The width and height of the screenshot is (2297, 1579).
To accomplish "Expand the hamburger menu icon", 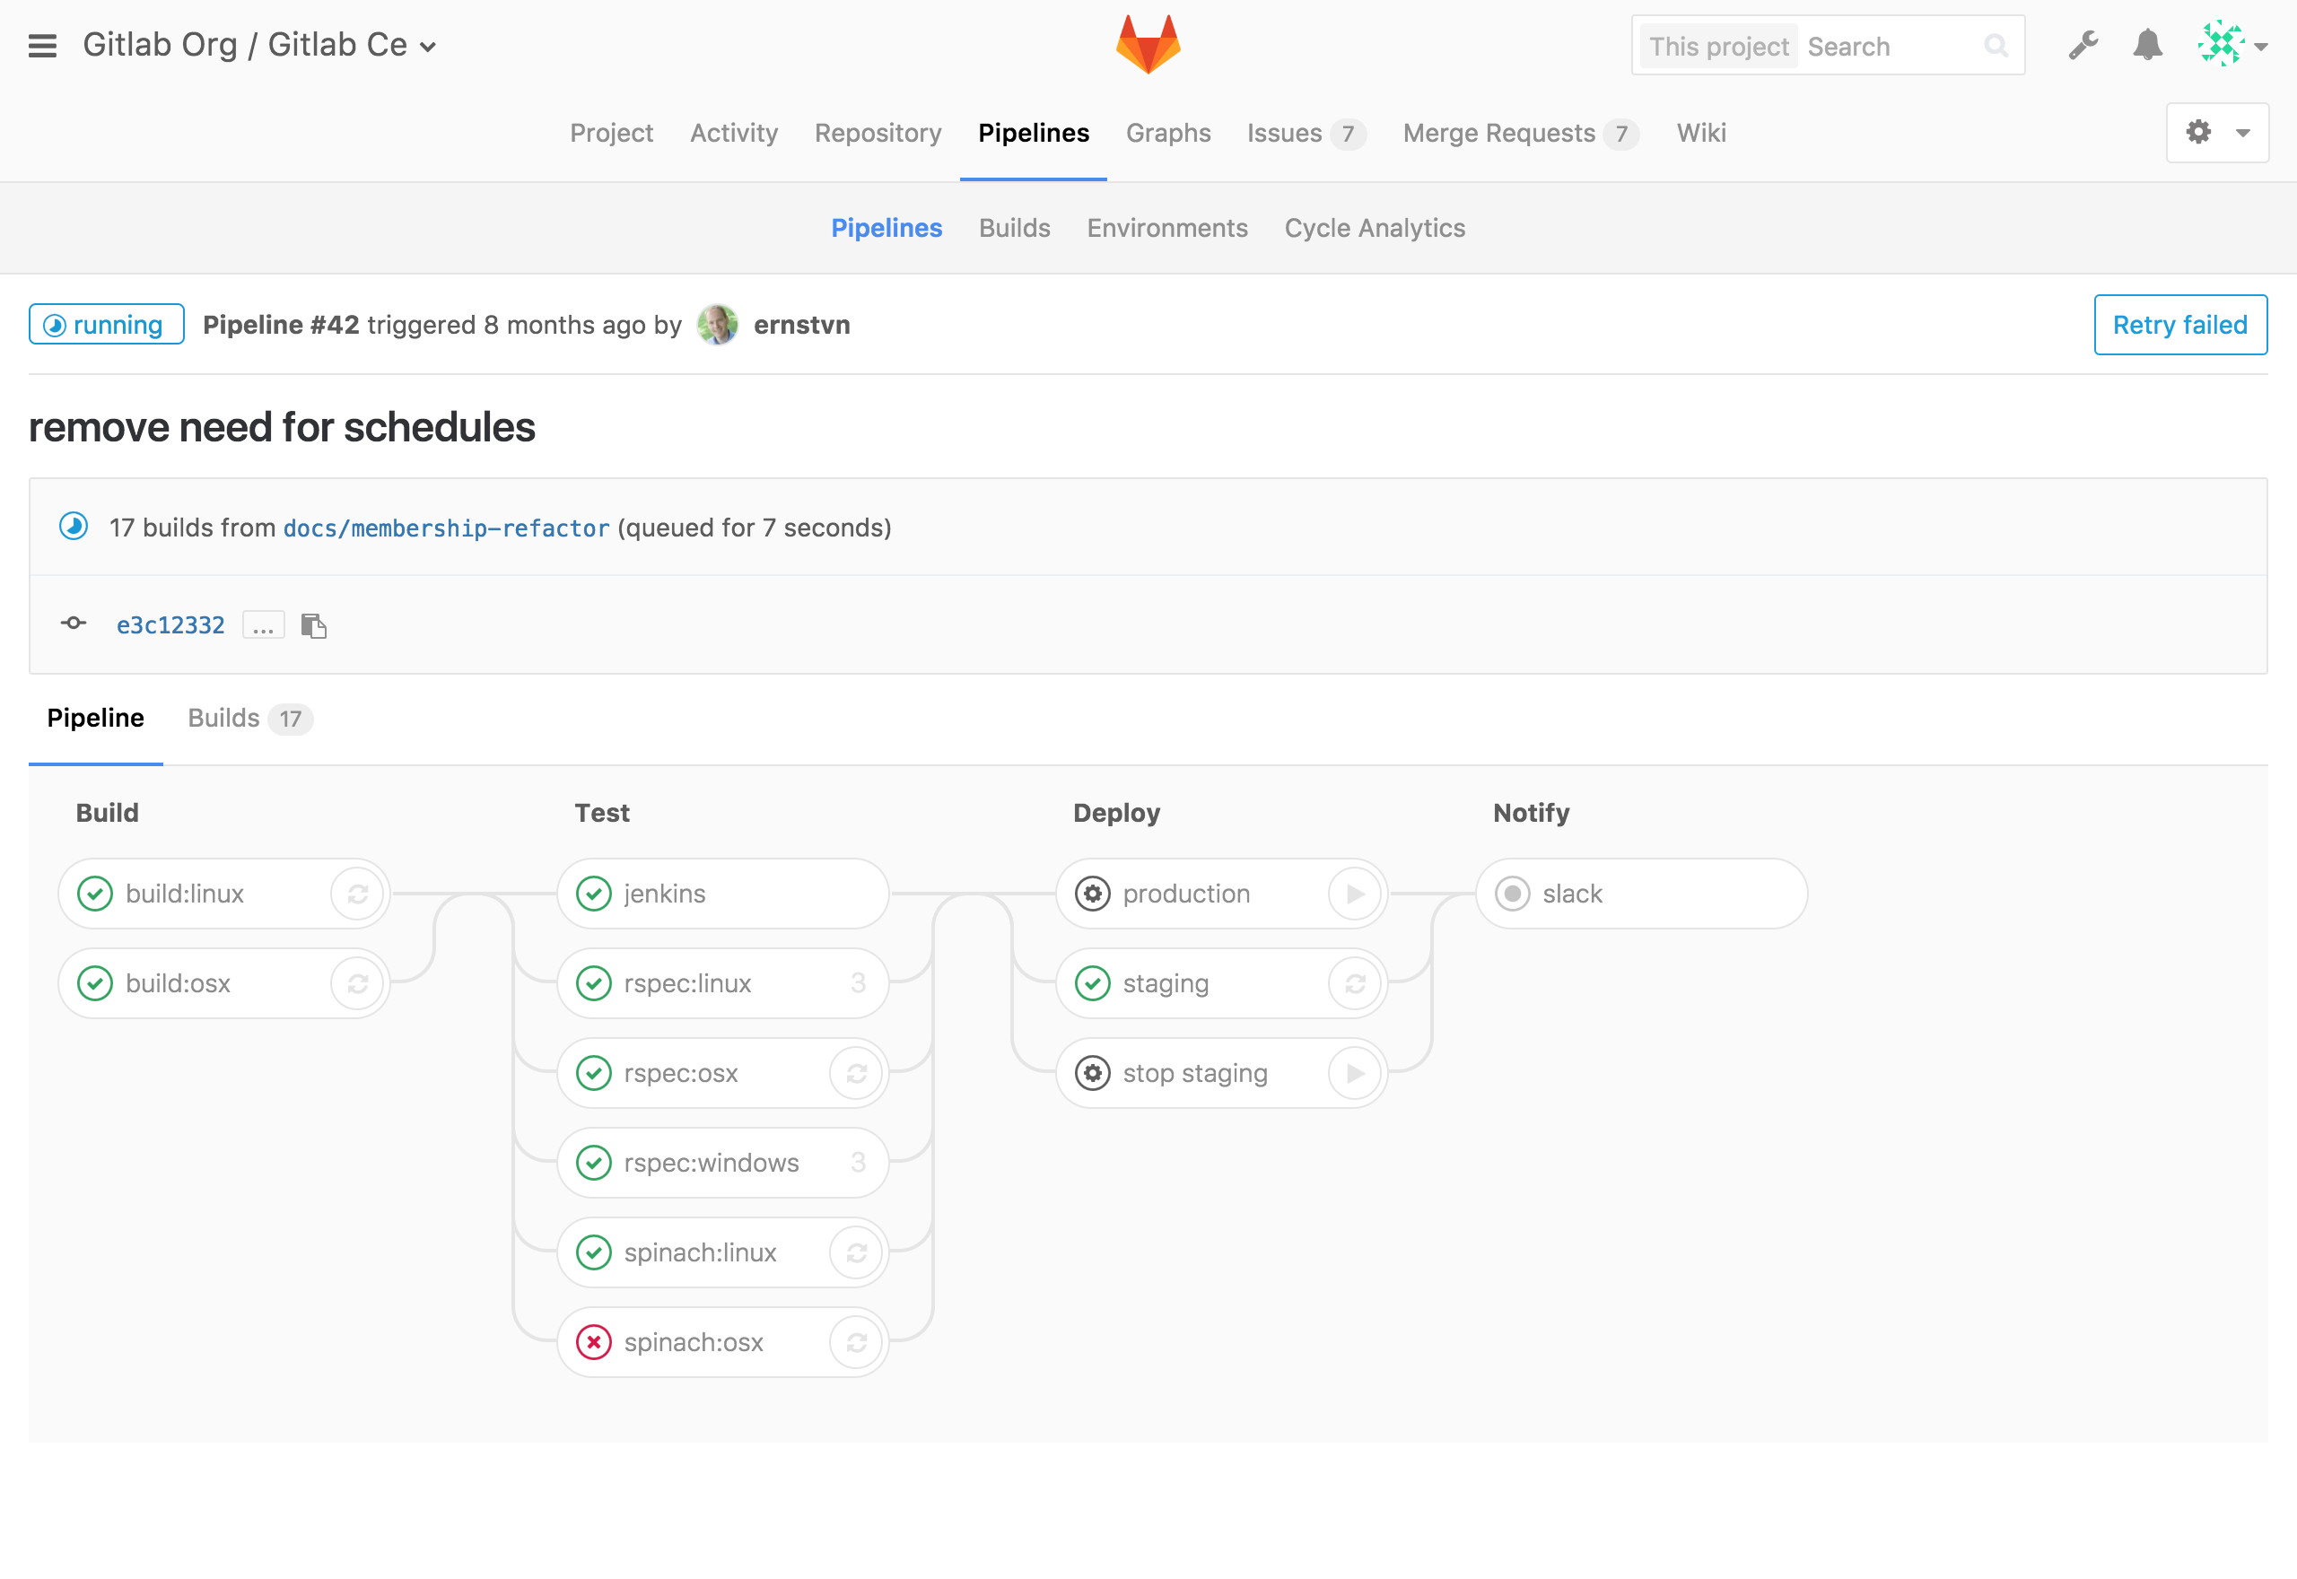I will pyautogui.click(x=42, y=46).
